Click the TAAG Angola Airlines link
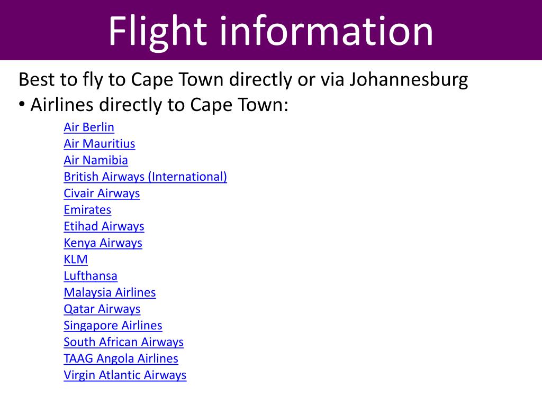 (121, 359)
